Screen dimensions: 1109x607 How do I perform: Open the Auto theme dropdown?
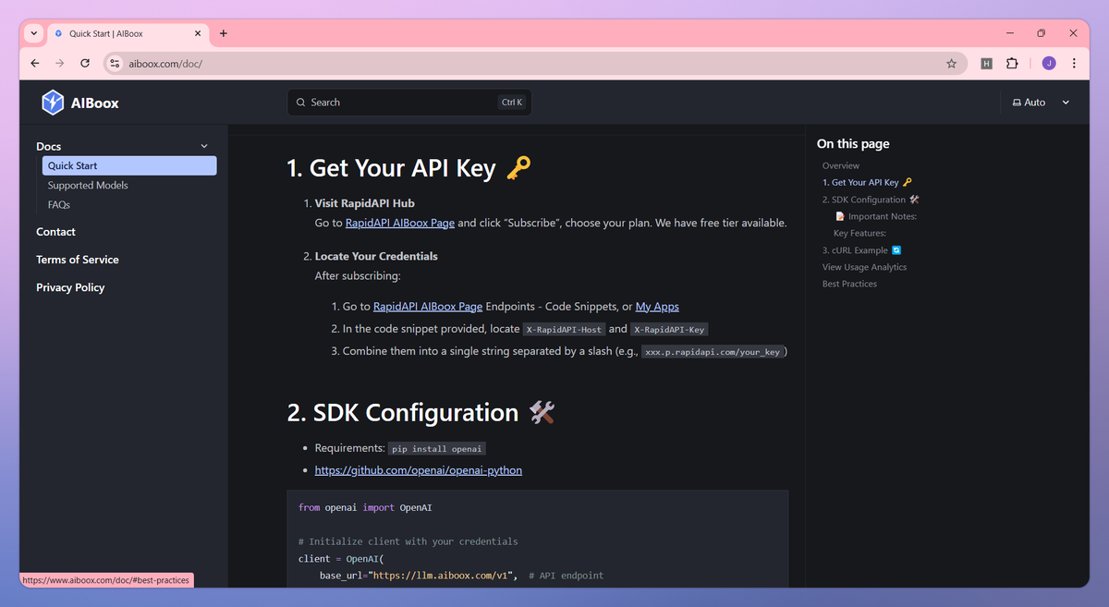(x=1041, y=103)
